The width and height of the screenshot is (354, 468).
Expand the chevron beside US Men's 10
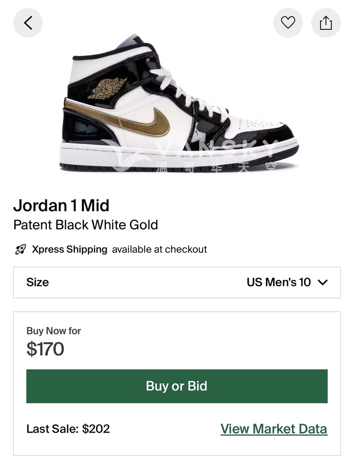tap(323, 282)
